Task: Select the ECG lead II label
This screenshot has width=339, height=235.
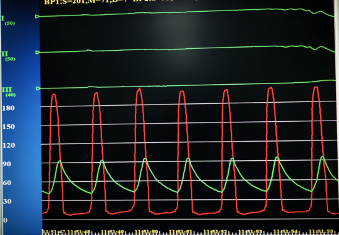Action: 5,54
